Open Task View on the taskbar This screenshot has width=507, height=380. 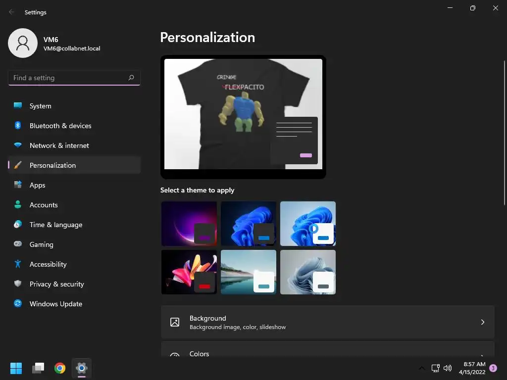click(x=38, y=368)
